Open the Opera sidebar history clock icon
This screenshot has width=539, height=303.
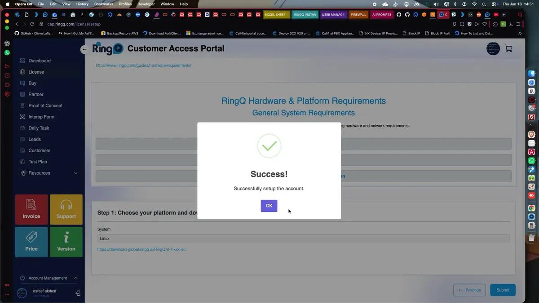pos(7,76)
